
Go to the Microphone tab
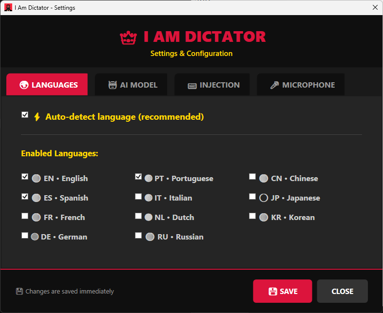(302, 85)
